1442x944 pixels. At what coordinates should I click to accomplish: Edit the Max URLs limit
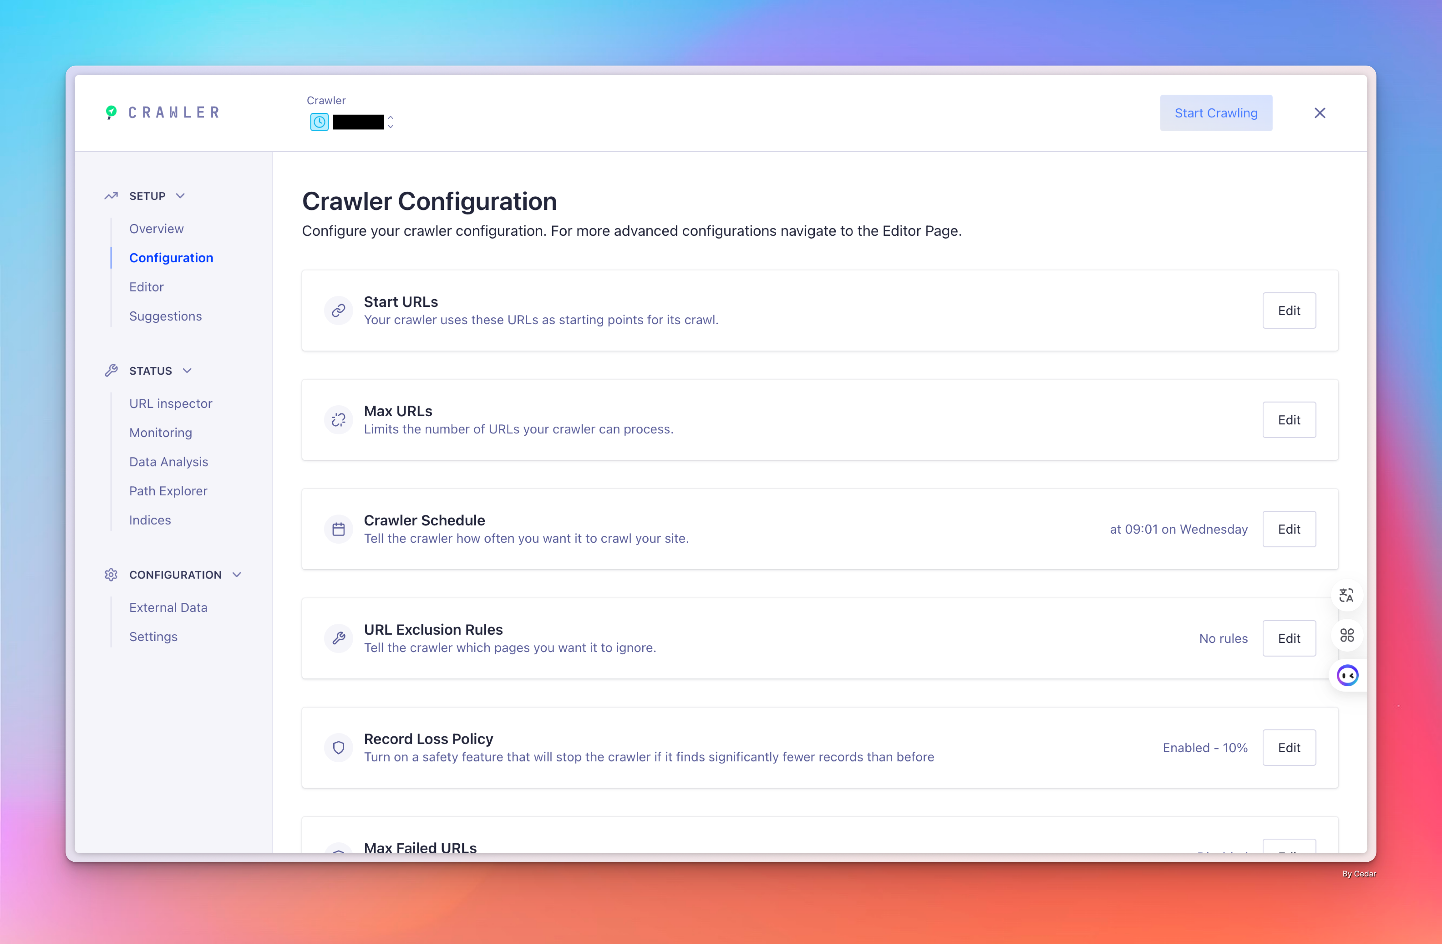[x=1289, y=420]
